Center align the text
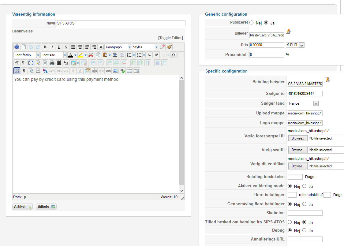 click(x=80, y=47)
